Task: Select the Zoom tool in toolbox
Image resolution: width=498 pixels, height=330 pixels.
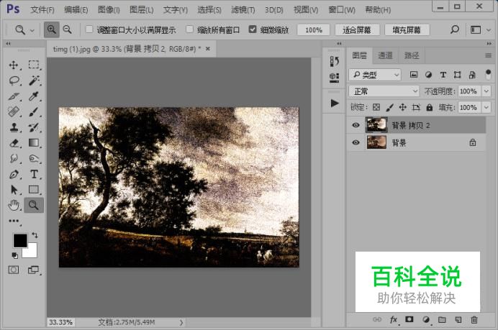Action: pos(34,205)
